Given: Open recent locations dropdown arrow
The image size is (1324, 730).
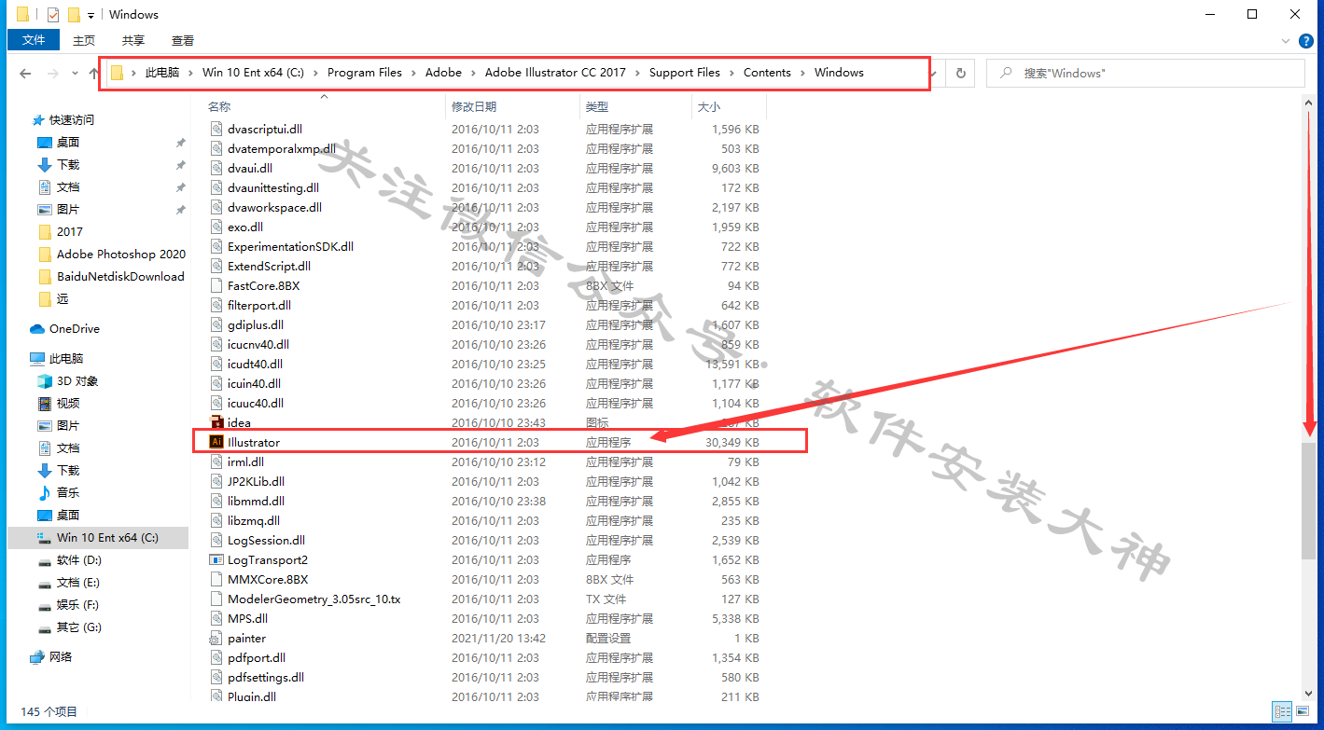Looking at the screenshot, I should [x=75, y=73].
